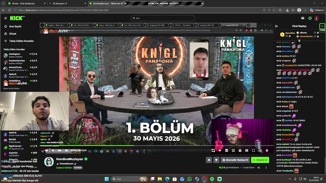Open the stats bars icon in player
The height and width of the screenshot is (183, 326).
(226, 150)
